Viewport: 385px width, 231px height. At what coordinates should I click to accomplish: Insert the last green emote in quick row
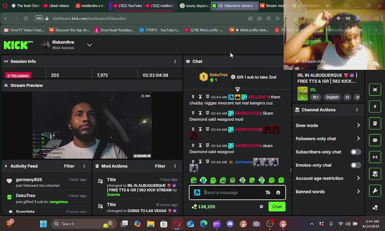(281, 180)
